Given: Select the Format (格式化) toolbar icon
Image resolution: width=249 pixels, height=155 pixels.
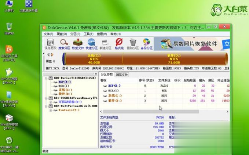Looking at the screenshot, I should point(119,44).
